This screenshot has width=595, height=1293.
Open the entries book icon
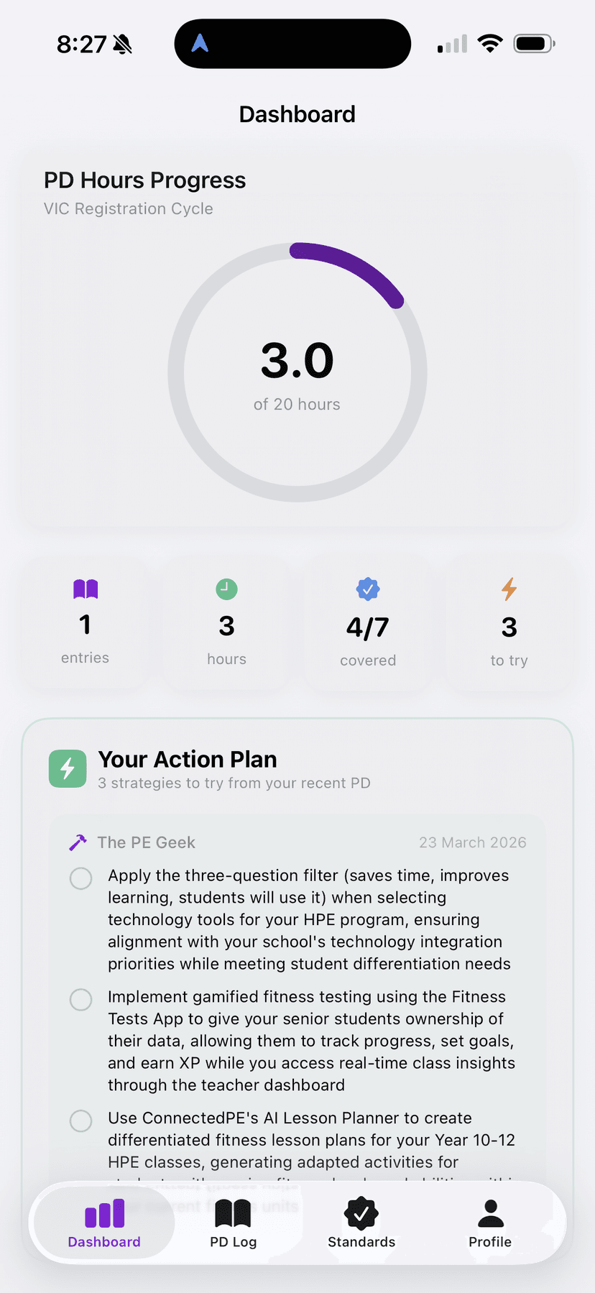86,588
